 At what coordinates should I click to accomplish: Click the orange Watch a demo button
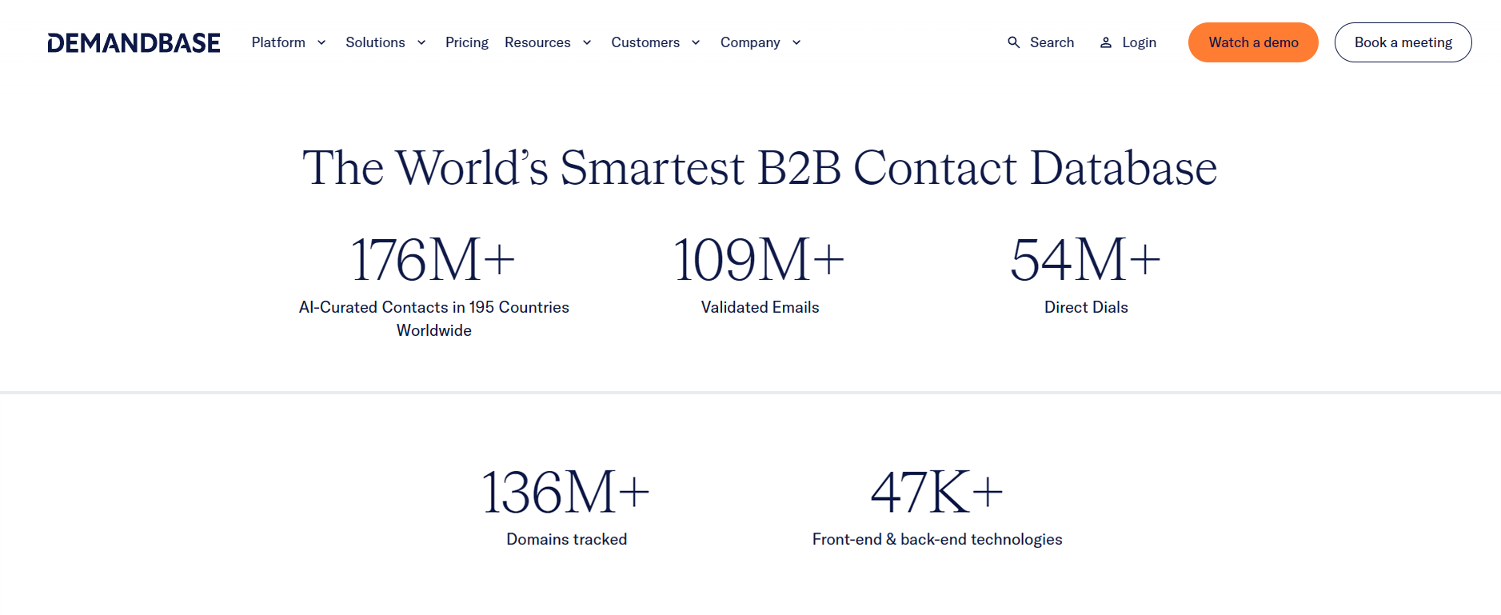(1253, 42)
